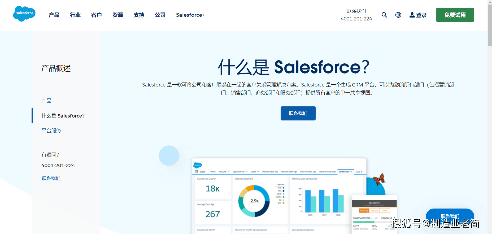Click the 产品概述 sidebar heading
This screenshot has height=234, width=492.
[x=56, y=68]
